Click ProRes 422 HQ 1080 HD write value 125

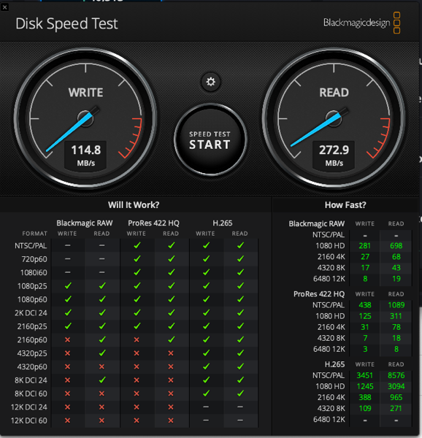[365, 316]
